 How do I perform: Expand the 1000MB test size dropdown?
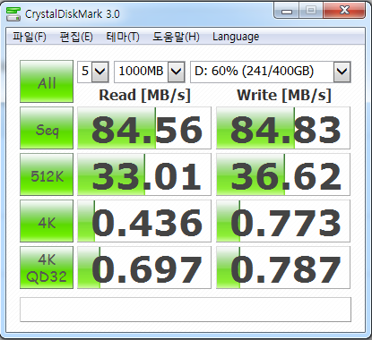pyautogui.click(x=176, y=72)
